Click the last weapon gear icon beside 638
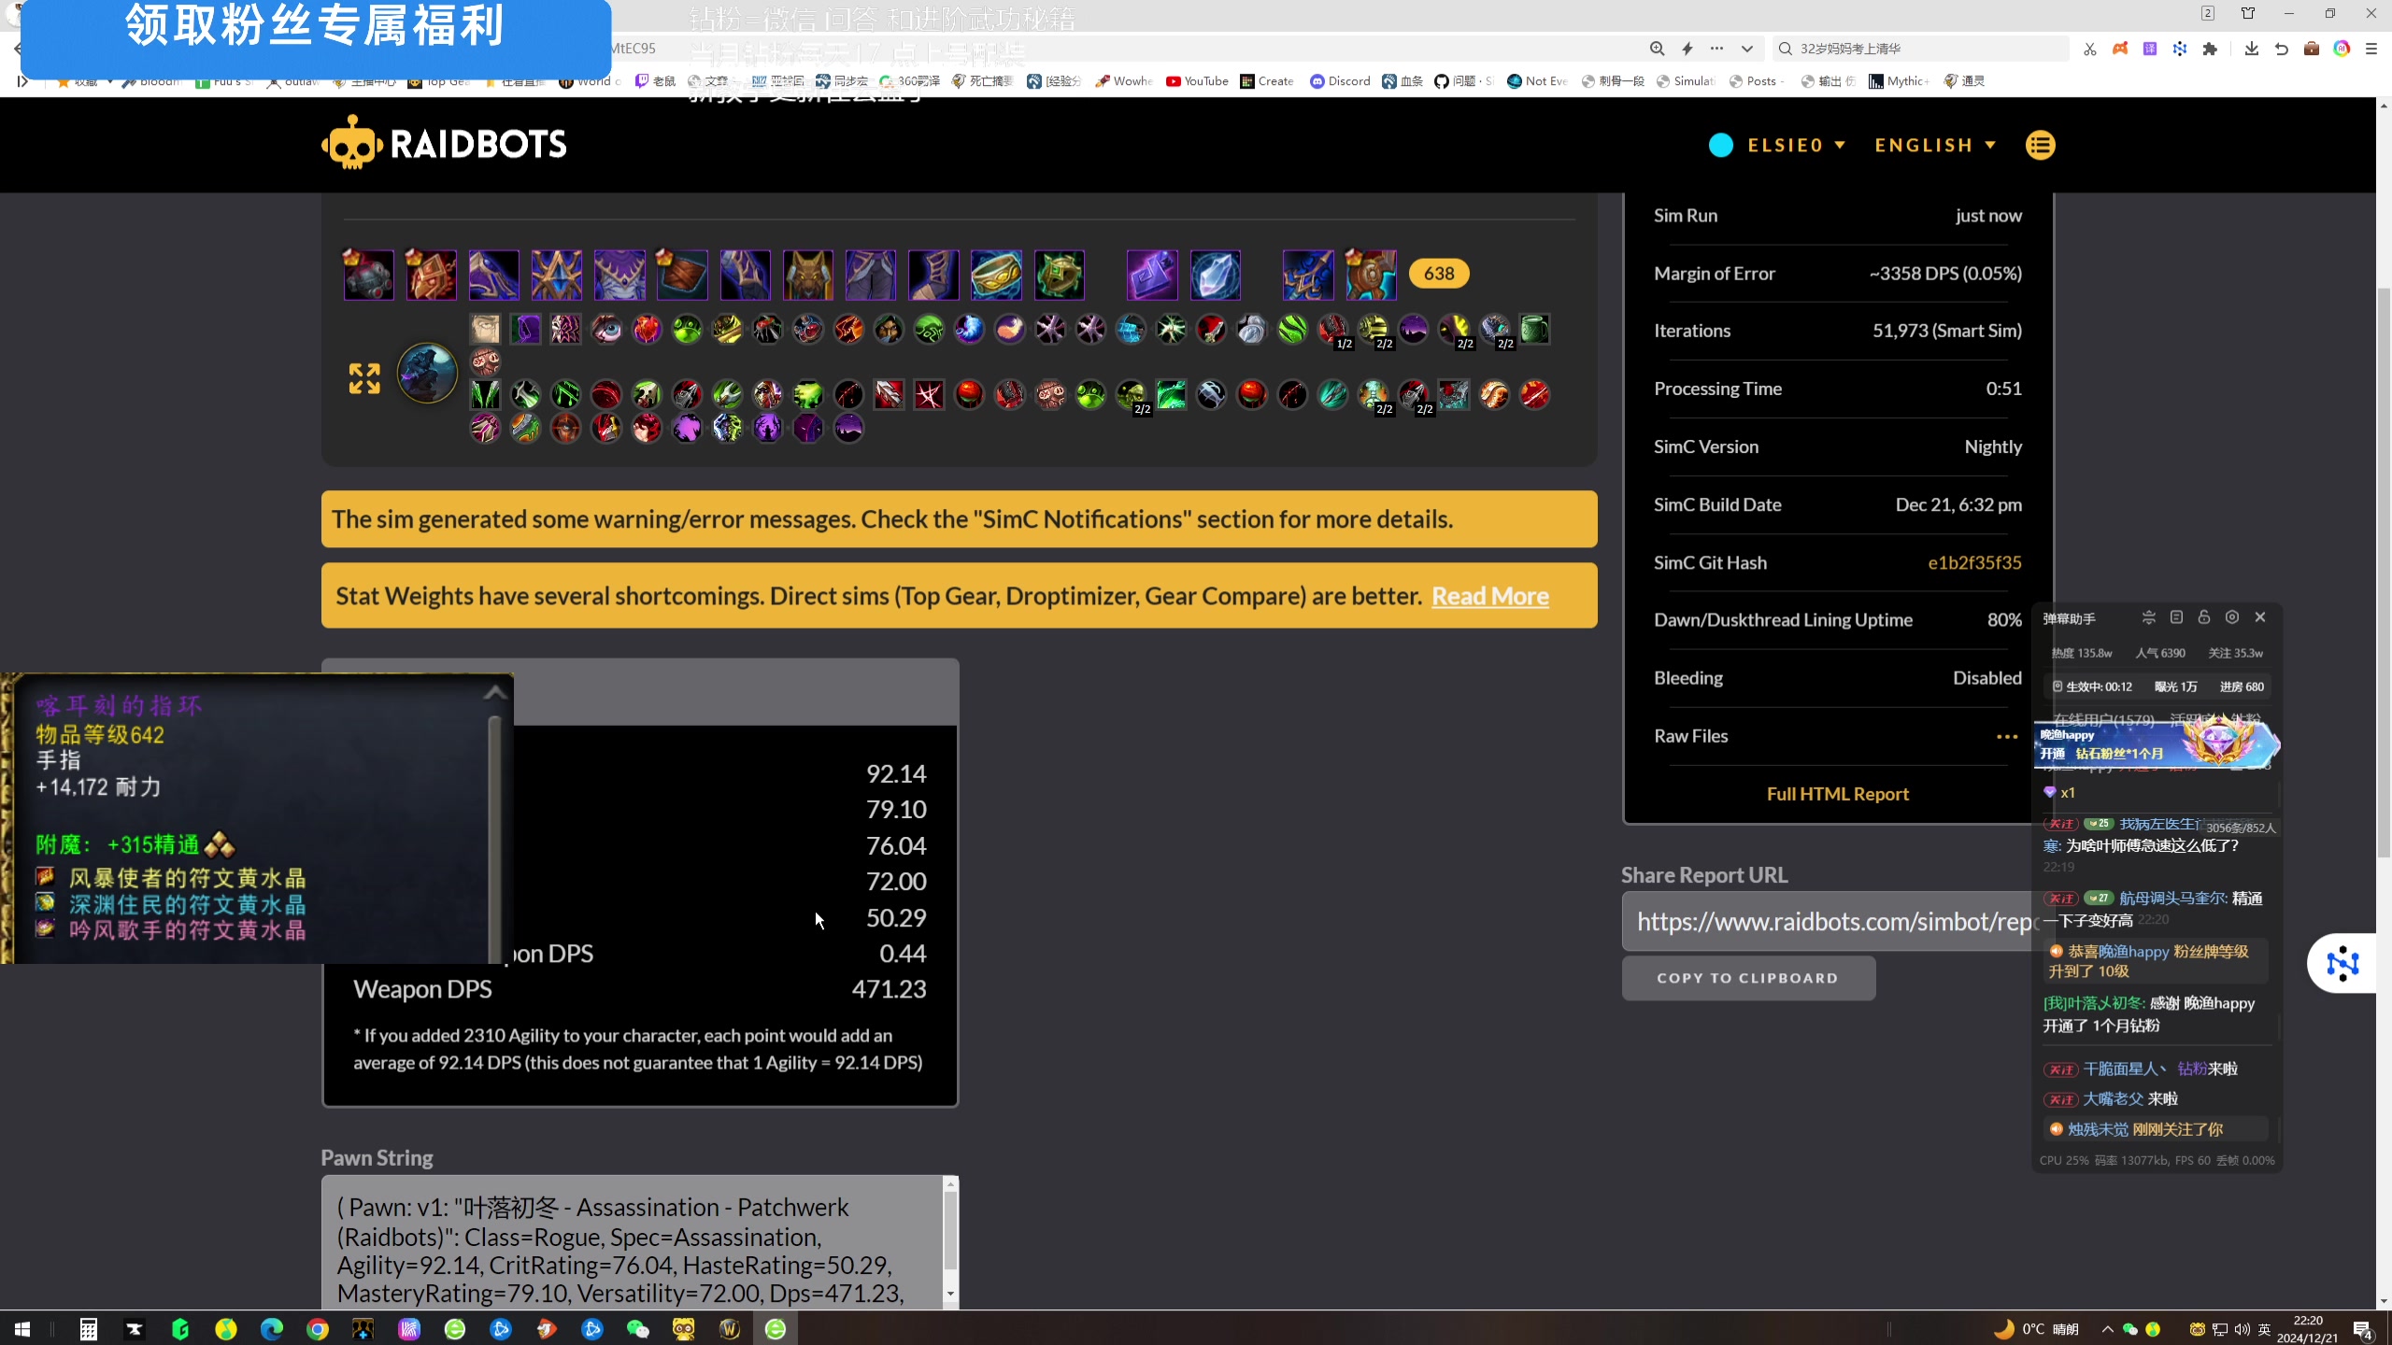 click(1371, 275)
